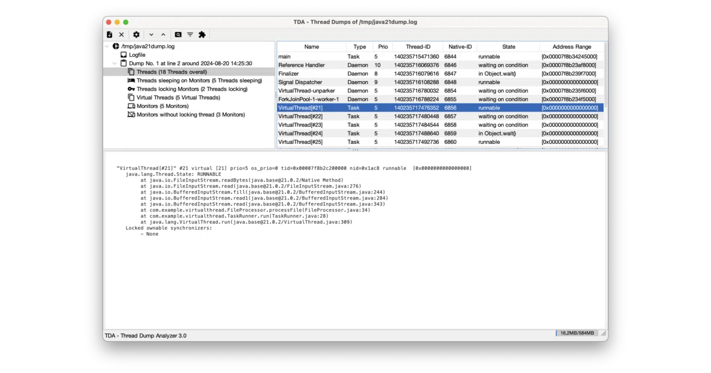Click the crossed icon of Monitors without locking thread
Viewport: 711px width, 373px height.
click(x=132, y=115)
